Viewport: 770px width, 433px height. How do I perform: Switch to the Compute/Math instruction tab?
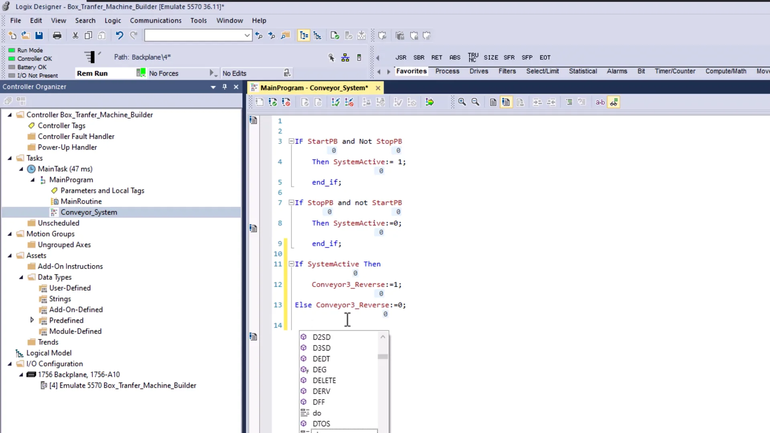(726, 71)
